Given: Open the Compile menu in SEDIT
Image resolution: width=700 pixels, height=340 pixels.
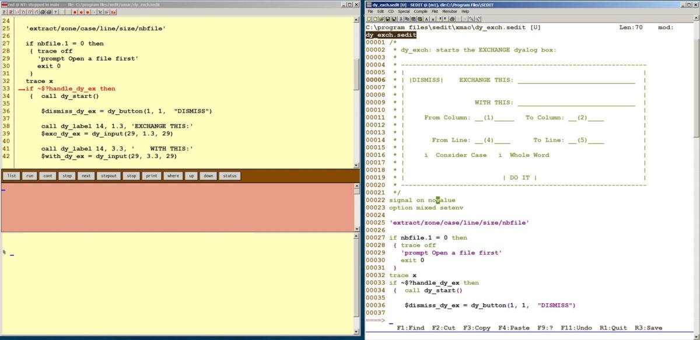Looking at the screenshot, I should point(421,11).
